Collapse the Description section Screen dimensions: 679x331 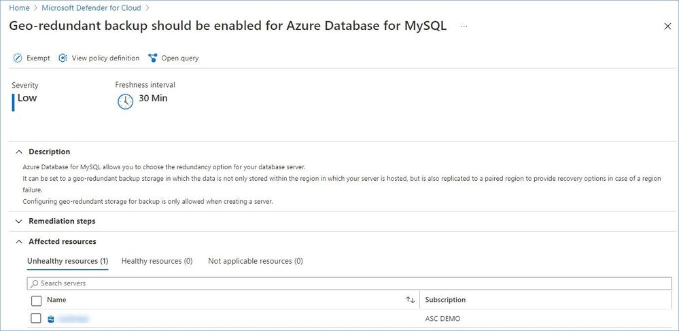coord(18,152)
